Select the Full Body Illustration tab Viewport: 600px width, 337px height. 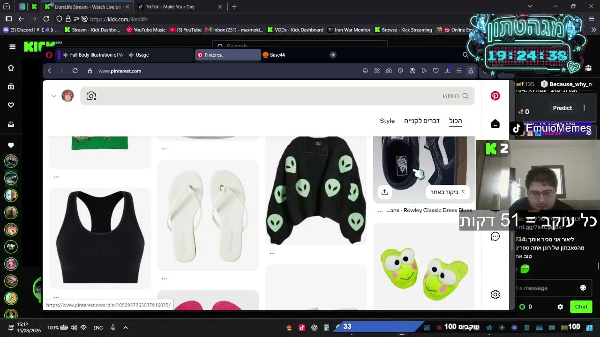click(x=92, y=55)
